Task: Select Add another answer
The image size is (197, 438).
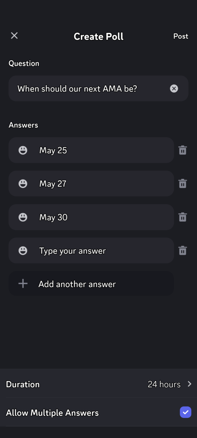Action: coord(77,283)
